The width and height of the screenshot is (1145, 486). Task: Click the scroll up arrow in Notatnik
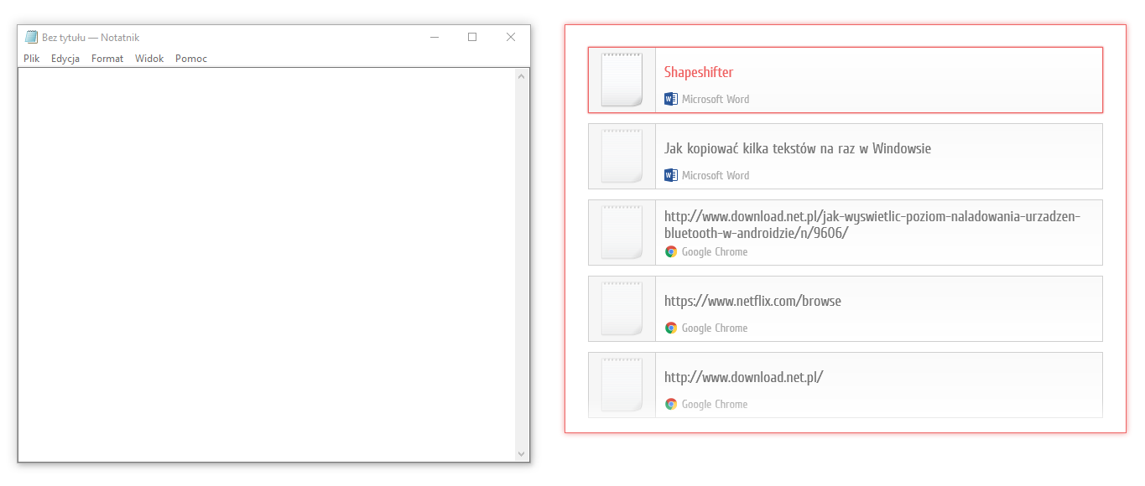[522, 76]
